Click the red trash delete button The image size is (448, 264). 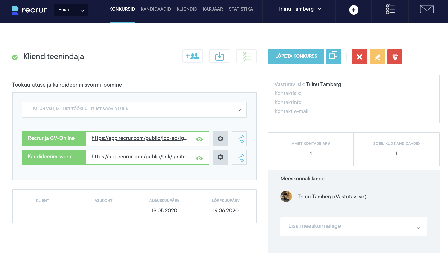(395, 57)
